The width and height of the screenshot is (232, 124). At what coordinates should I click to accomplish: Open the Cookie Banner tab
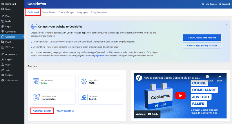tap(49, 12)
